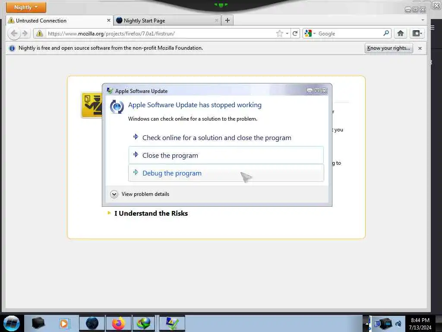Go back with the back arrow
442x332 pixels.
13,33
